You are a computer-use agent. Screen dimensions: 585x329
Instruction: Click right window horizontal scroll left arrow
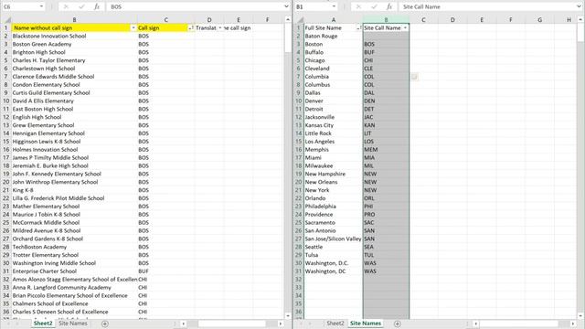click(x=476, y=324)
